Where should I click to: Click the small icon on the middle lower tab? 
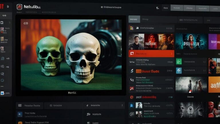[x=51, y=105]
